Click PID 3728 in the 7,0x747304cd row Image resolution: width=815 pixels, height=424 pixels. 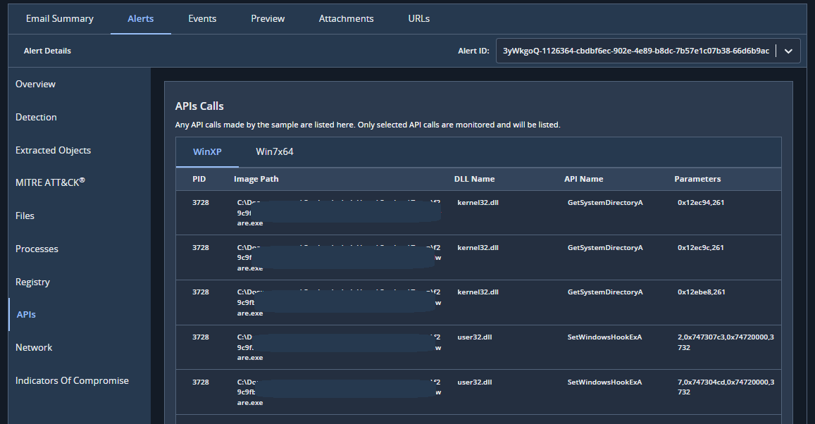(201, 382)
